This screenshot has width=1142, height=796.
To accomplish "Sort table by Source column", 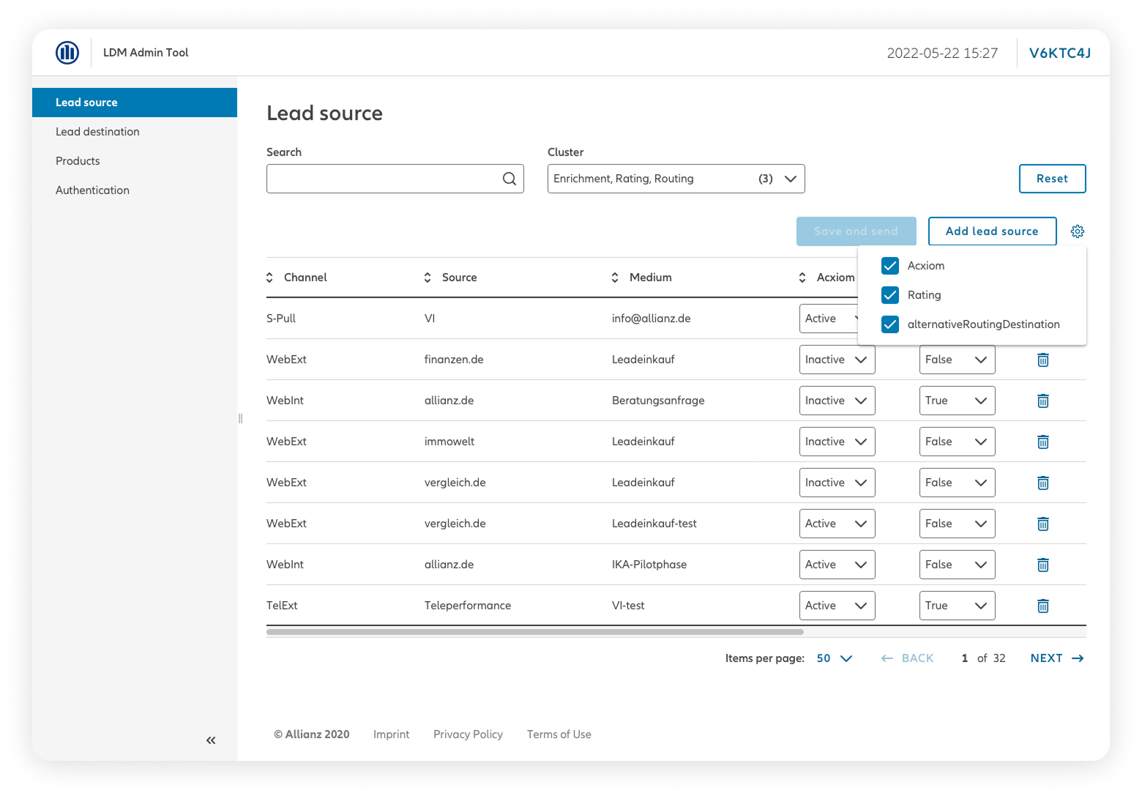I will [x=428, y=278].
